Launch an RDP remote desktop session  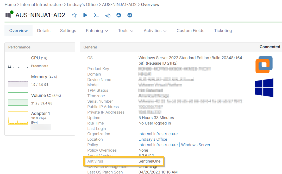point(107,15)
